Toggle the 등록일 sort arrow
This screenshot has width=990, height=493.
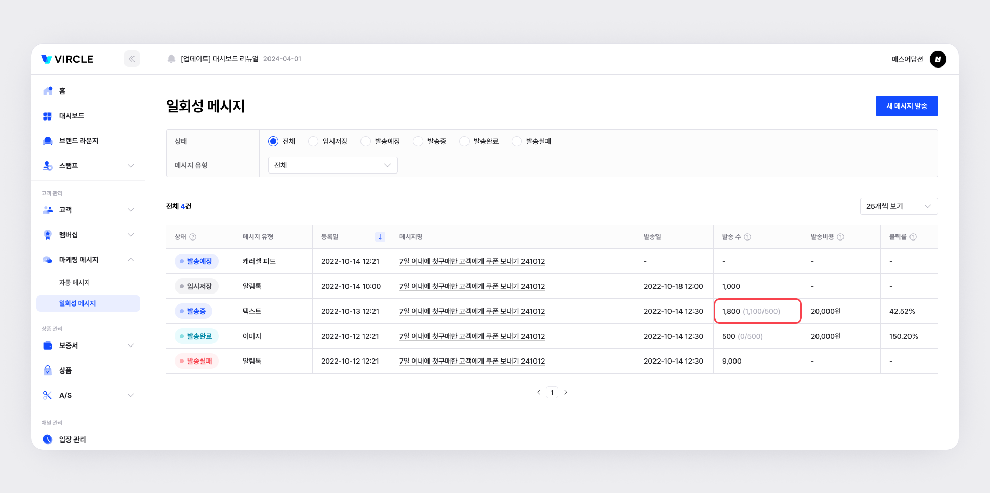(x=380, y=237)
